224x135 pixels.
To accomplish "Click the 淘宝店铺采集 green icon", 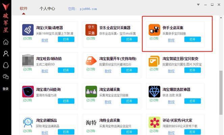I will click(x=91, y=91).
